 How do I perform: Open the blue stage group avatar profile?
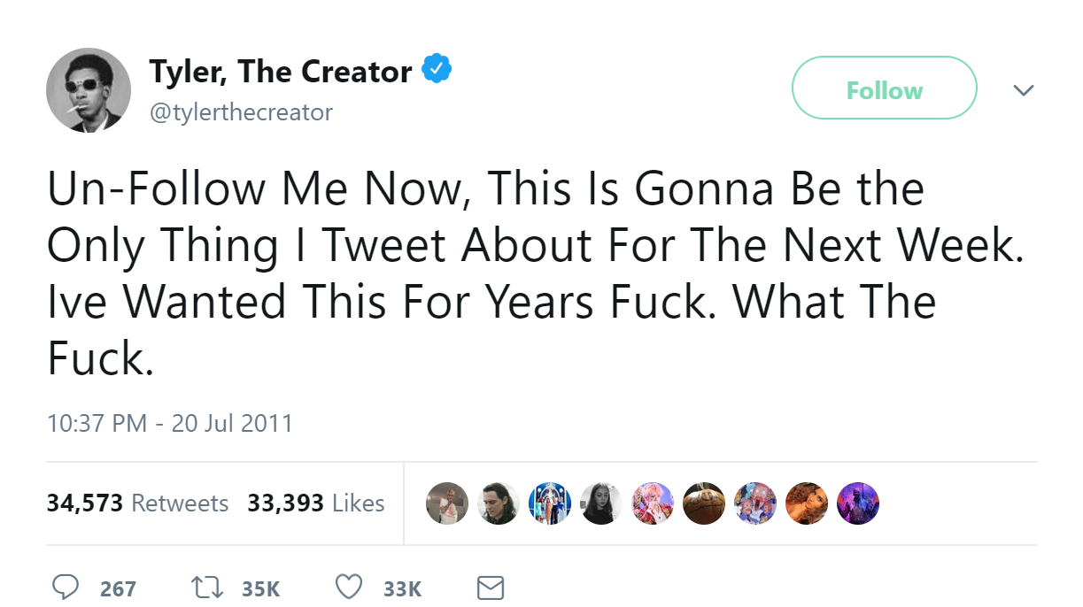pyautogui.click(x=550, y=503)
